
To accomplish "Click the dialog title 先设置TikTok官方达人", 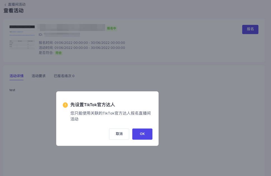I will [x=93, y=105].
